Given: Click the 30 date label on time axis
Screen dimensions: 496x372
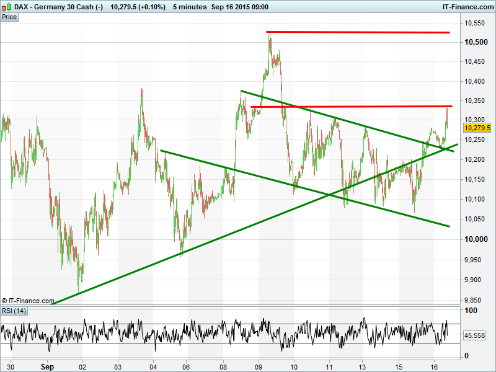Looking at the screenshot, I should [x=11, y=367].
